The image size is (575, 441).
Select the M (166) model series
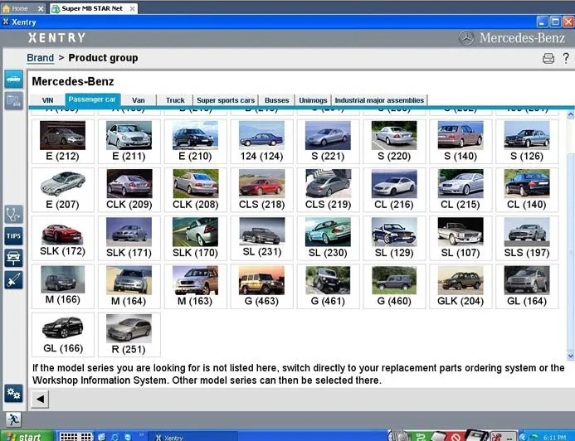coord(63,287)
